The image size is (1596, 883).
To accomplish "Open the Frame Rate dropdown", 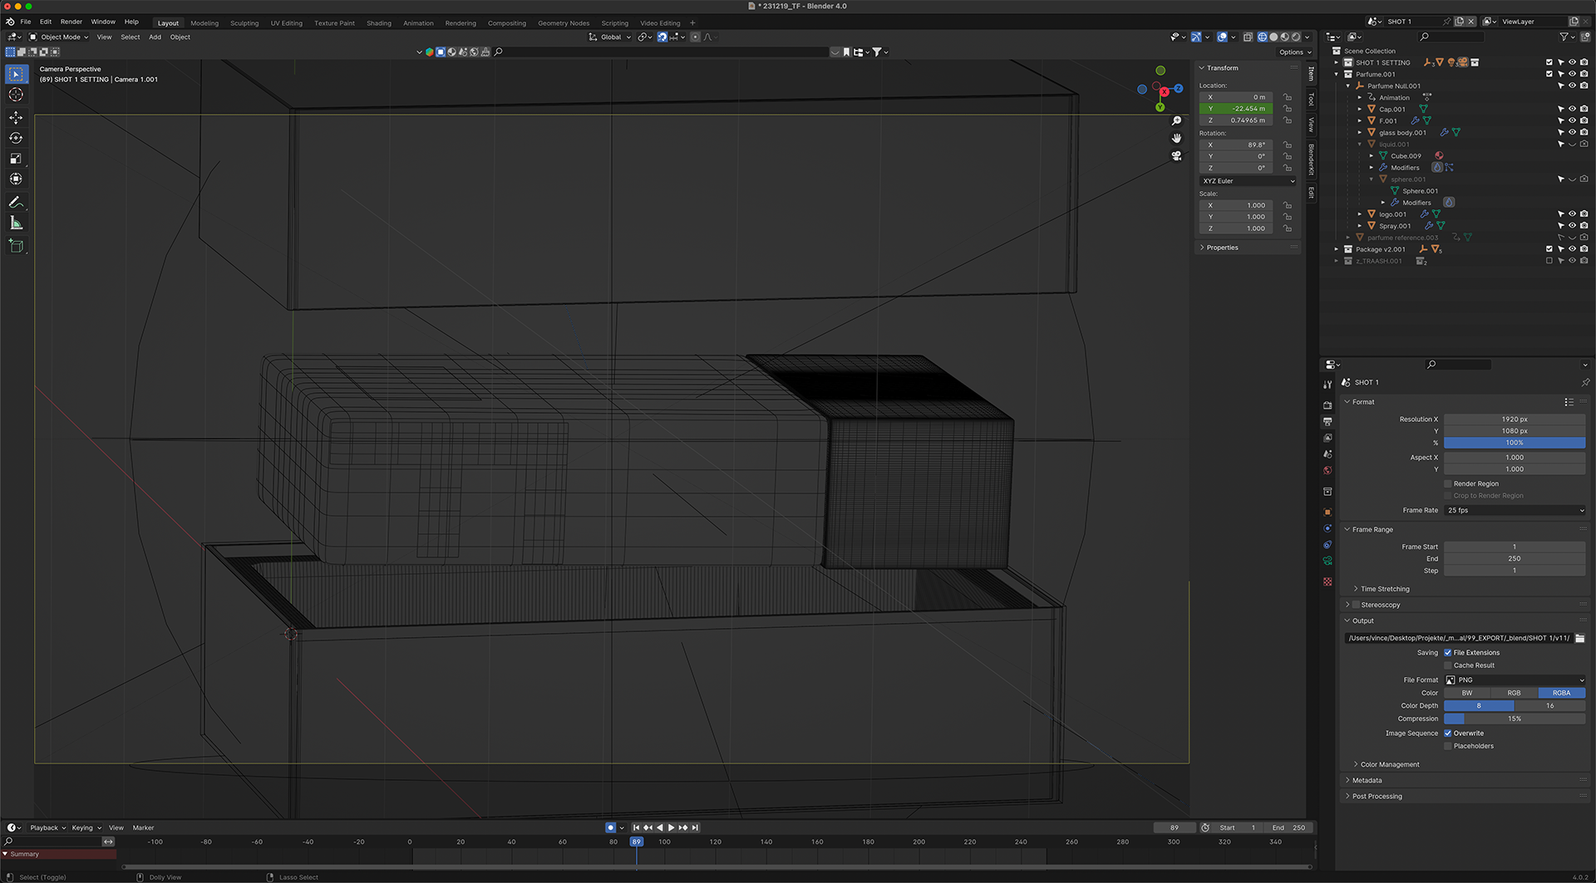I will pyautogui.click(x=1514, y=510).
